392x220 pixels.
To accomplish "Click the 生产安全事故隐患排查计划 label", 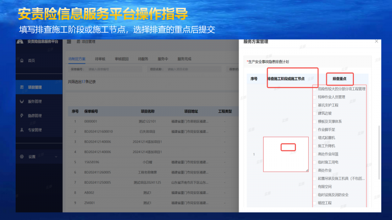I will click(268, 62).
